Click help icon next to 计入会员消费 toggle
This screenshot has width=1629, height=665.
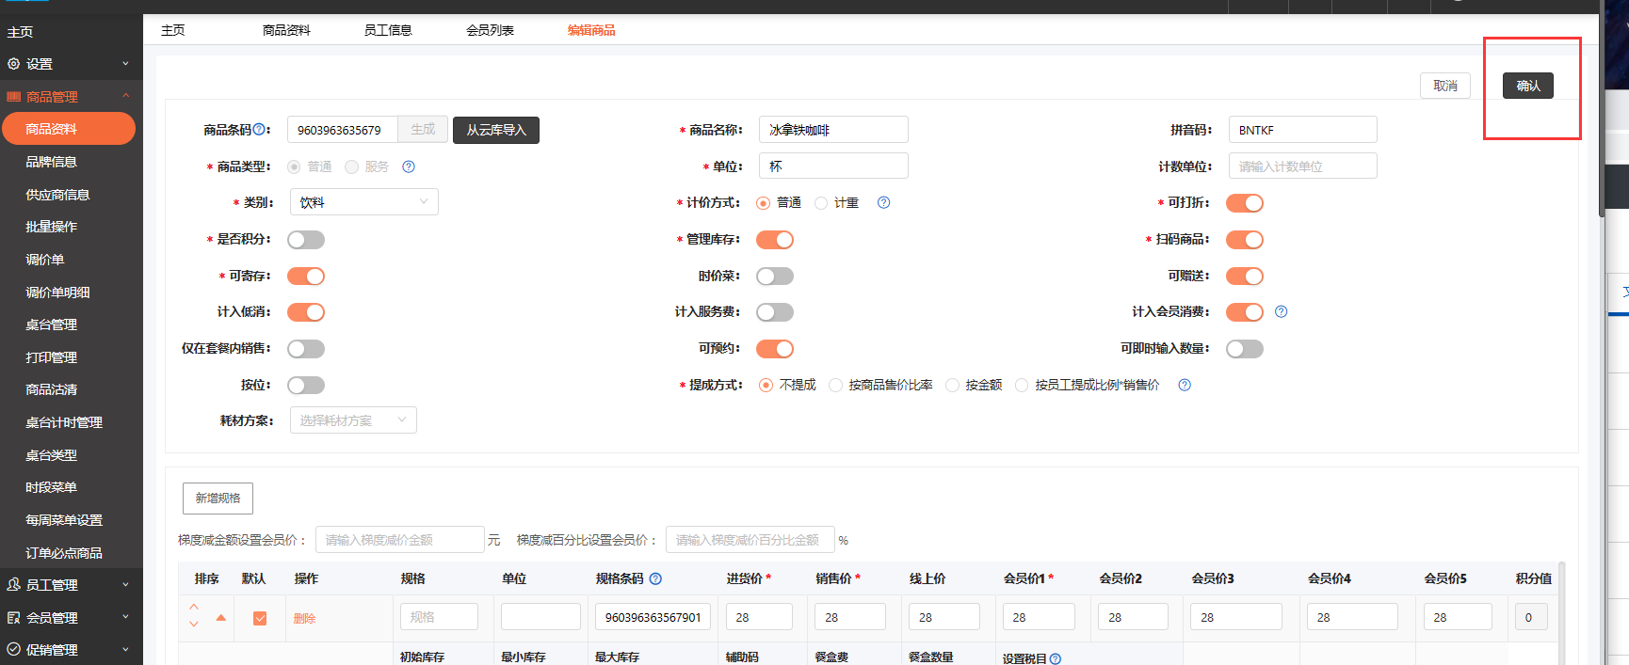coord(1281,311)
